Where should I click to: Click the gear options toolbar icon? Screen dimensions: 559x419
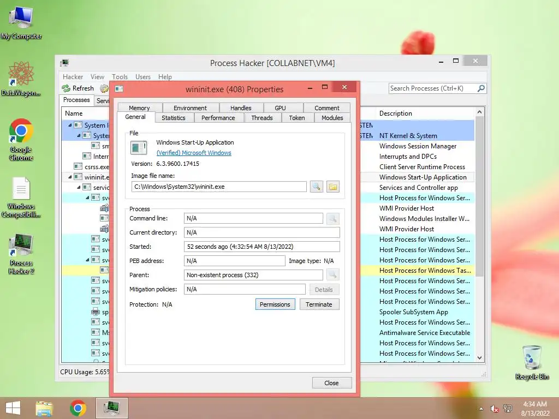point(104,88)
